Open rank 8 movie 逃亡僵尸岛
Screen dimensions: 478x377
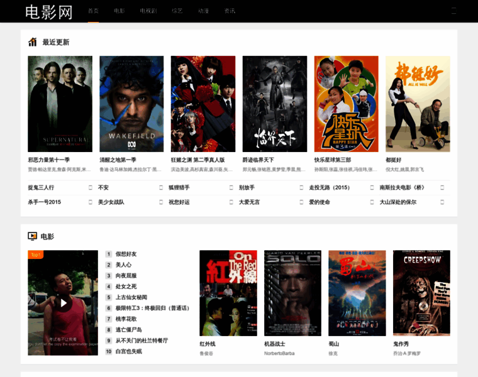[x=129, y=330]
